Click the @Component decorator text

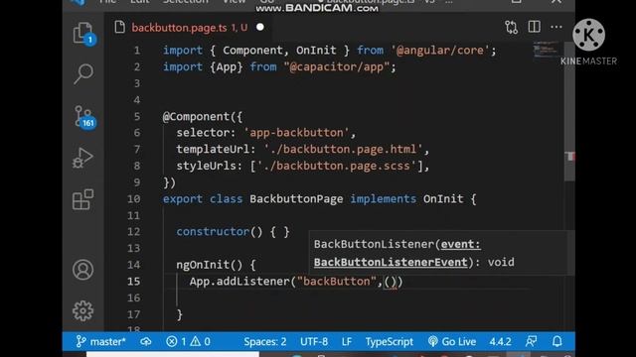[x=196, y=117]
